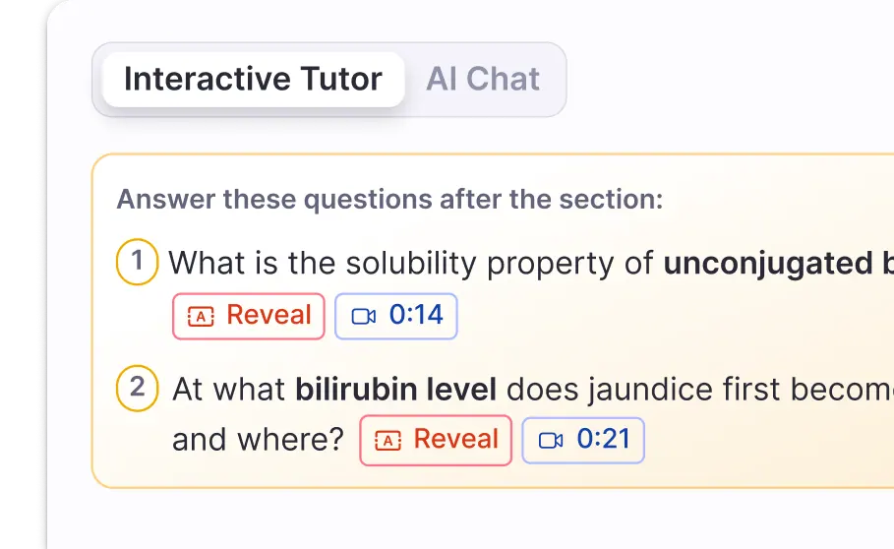This screenshot has width=894, height=549.
Task: Reveal the answer to question 1
Action: point(249,316)
